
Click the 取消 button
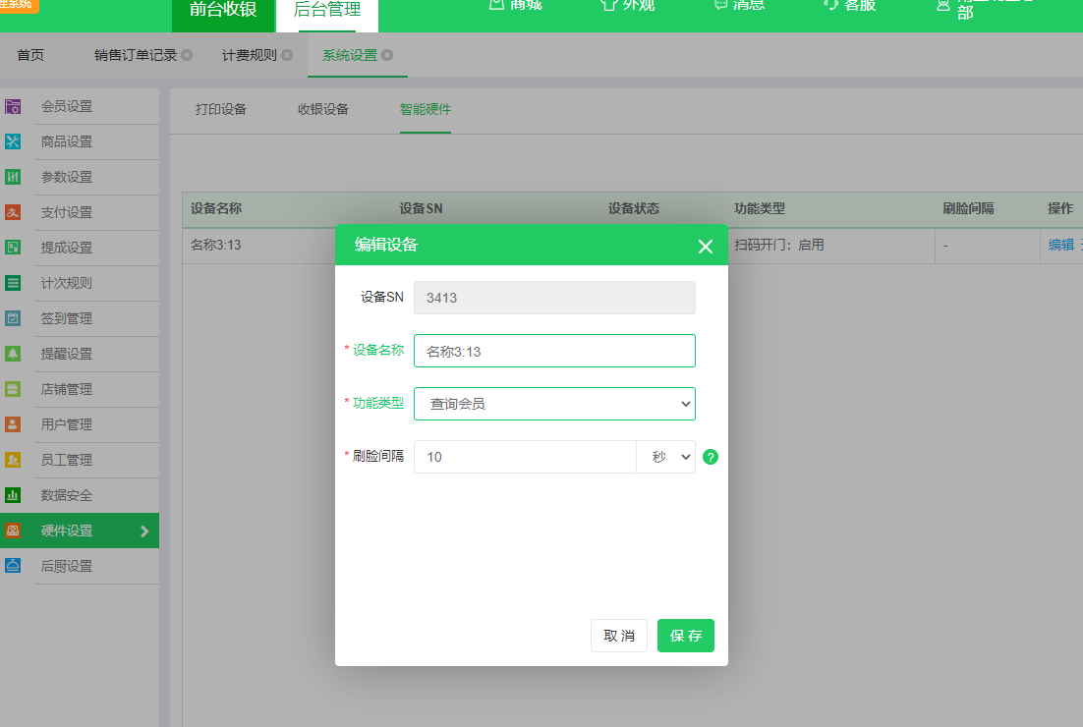pyautogui.click(x=619, y=636)
